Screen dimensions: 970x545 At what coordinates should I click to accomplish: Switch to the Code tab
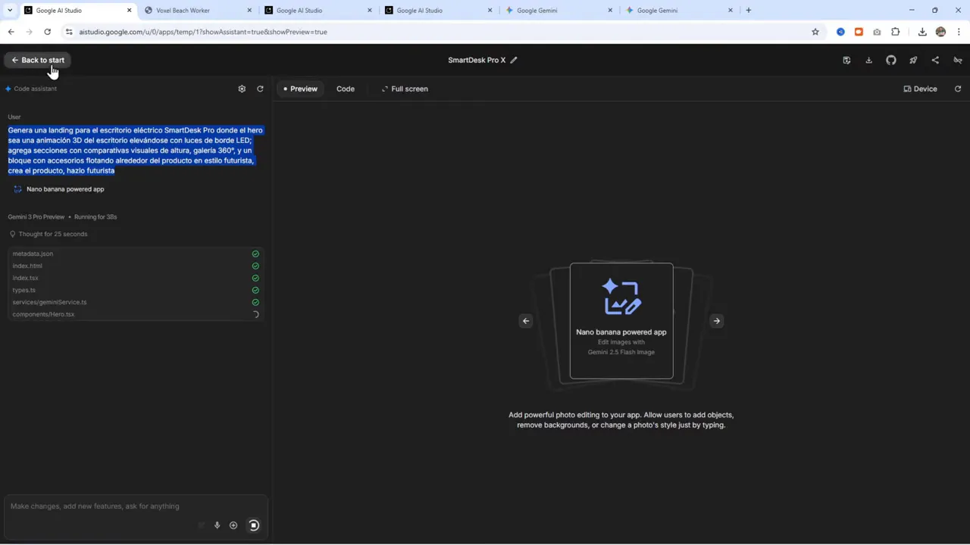(x=346, y=89)
